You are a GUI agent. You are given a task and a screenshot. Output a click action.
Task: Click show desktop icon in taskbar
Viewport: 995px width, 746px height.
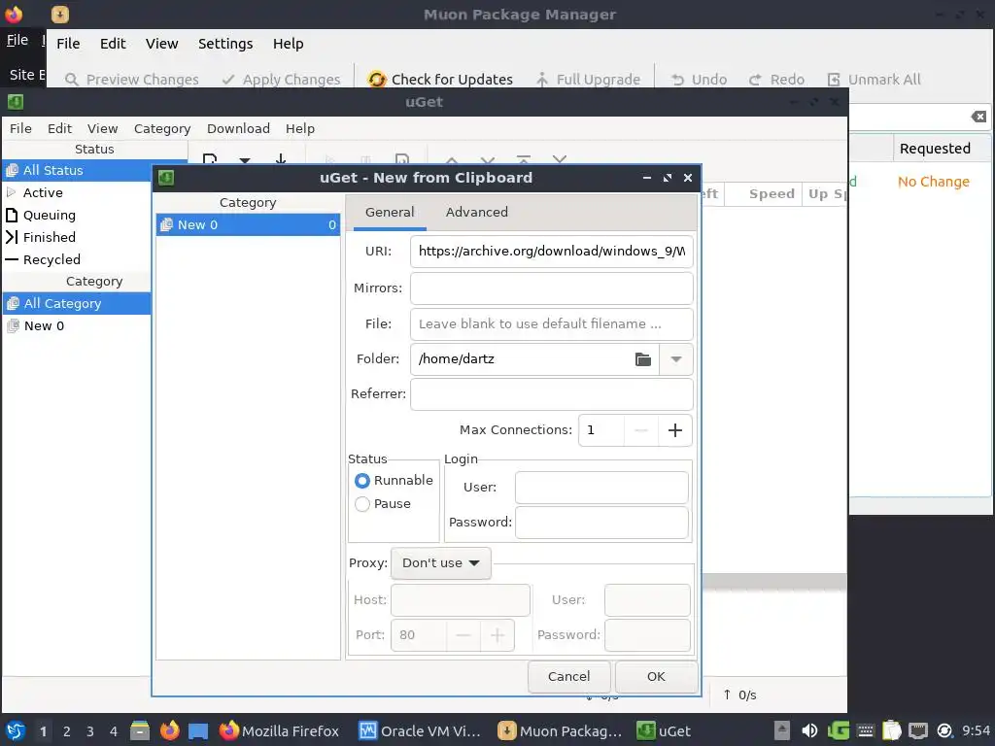198,730
